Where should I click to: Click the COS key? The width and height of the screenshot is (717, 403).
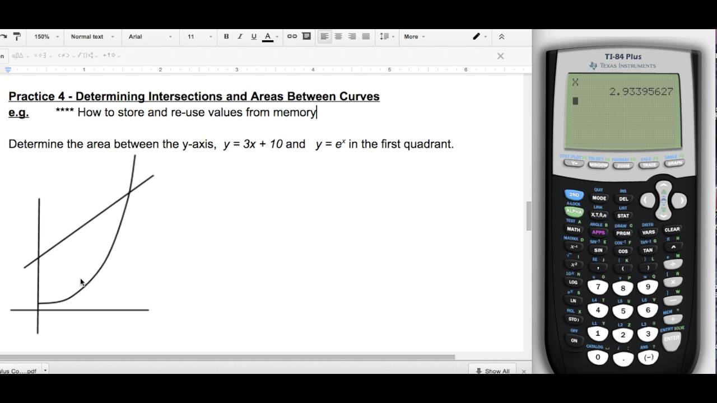tap(623, 251)
